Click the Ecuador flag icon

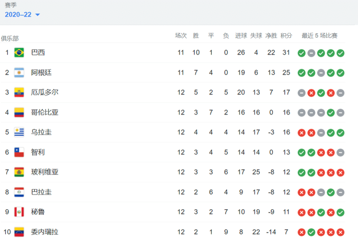(x=19, y=92)
